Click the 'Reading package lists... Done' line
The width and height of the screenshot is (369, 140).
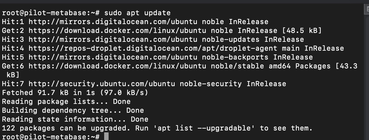[x=66, y=102]
